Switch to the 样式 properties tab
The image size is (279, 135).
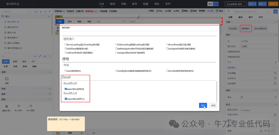261,17
